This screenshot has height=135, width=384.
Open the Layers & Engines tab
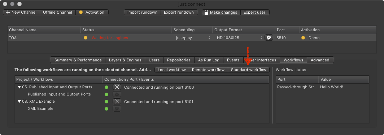tap(125, 60)
